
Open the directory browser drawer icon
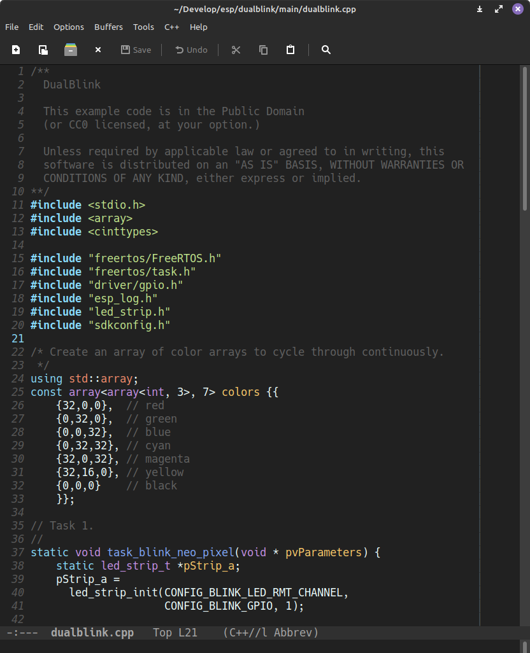[x=71, y=50]
